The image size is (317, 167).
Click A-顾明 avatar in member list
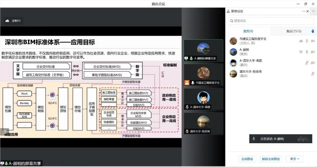[x=233, y=52]
